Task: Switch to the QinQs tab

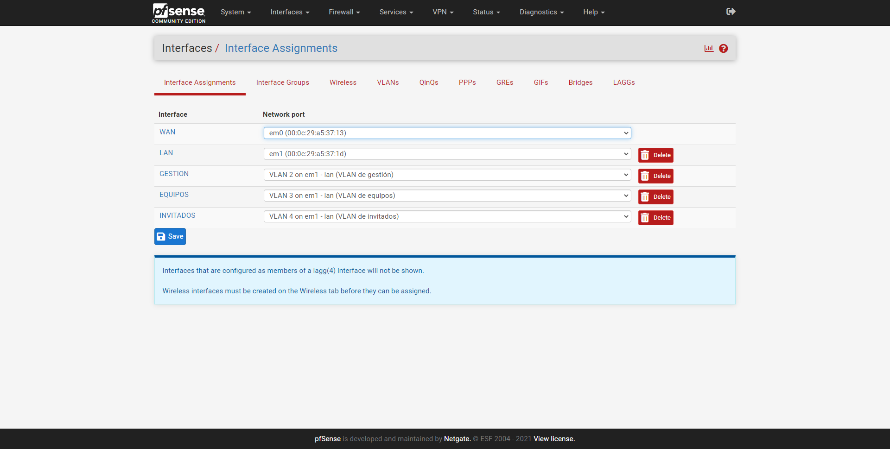Action: click(429, 82)
